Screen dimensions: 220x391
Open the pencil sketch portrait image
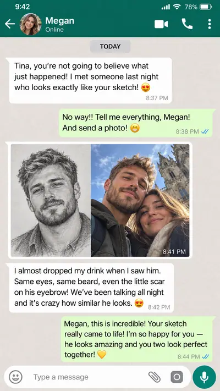(51, 200)
